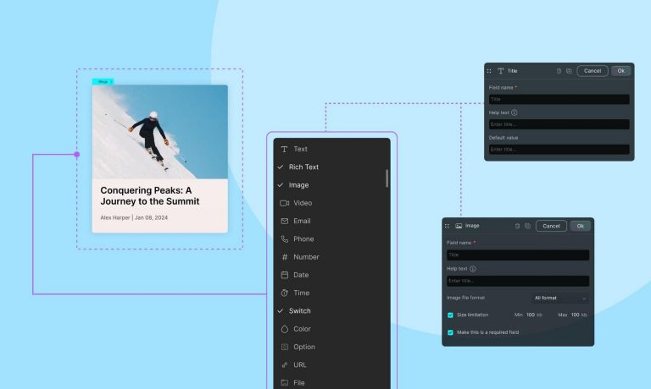Open the Image file format dropdown

point(559,298)
